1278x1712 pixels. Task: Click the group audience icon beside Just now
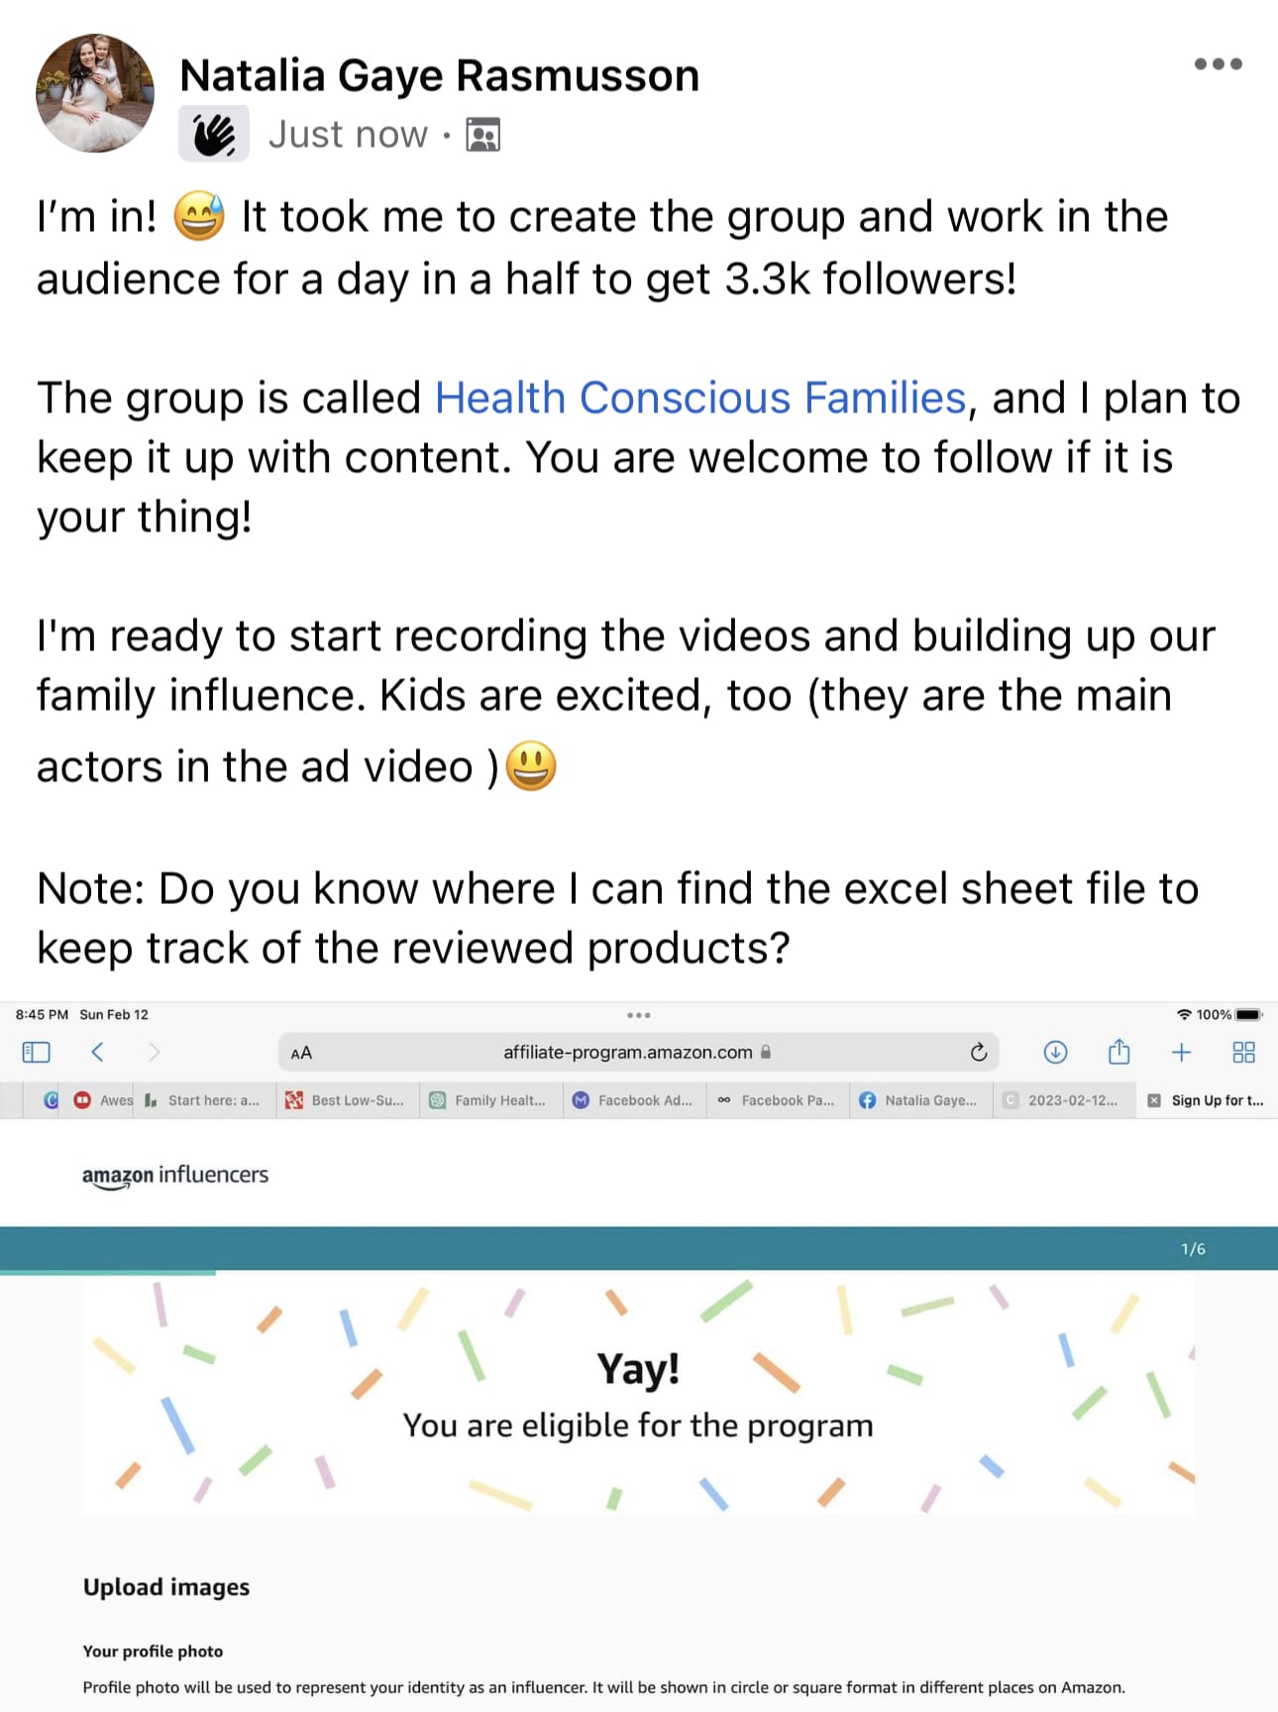pos(483,135)
